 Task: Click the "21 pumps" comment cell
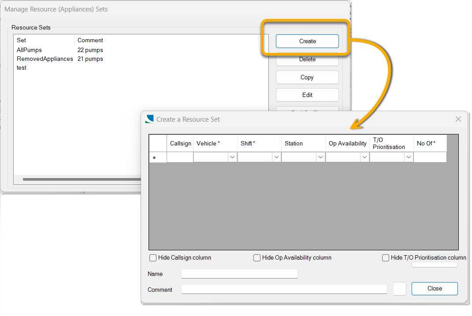pos(90,59)
